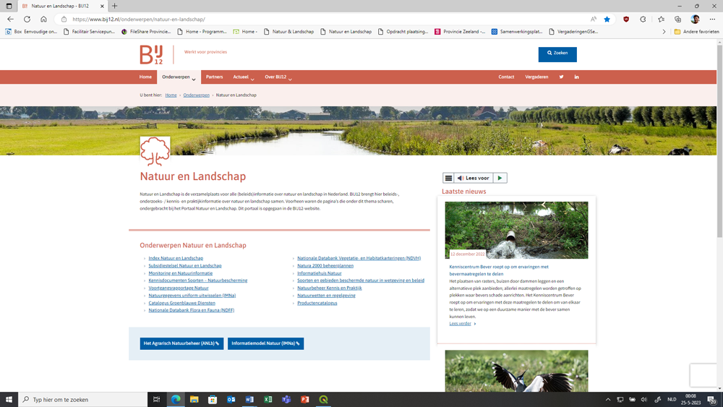This screenshot has height=407, width=723.
Task: Open the Productencatalogus link
Action: [317, 303]
